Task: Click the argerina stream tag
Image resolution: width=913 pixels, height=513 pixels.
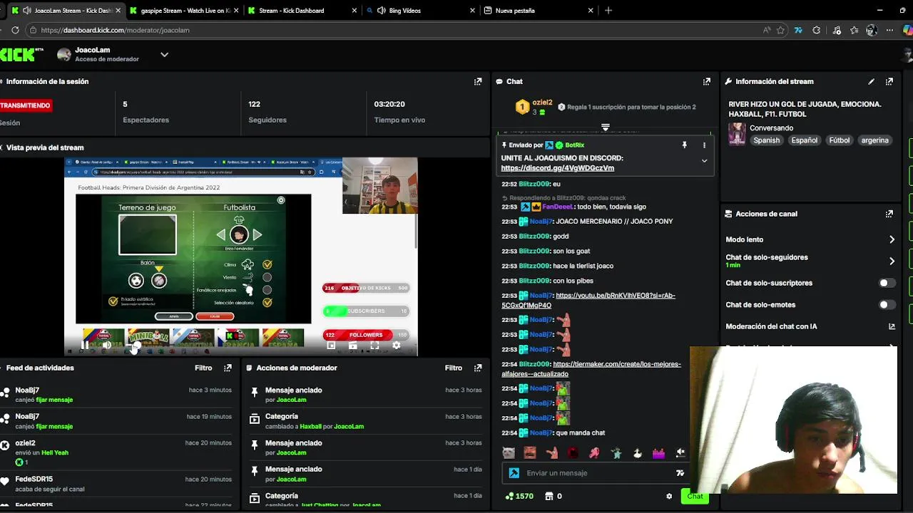Action: (x=874, y=140)
